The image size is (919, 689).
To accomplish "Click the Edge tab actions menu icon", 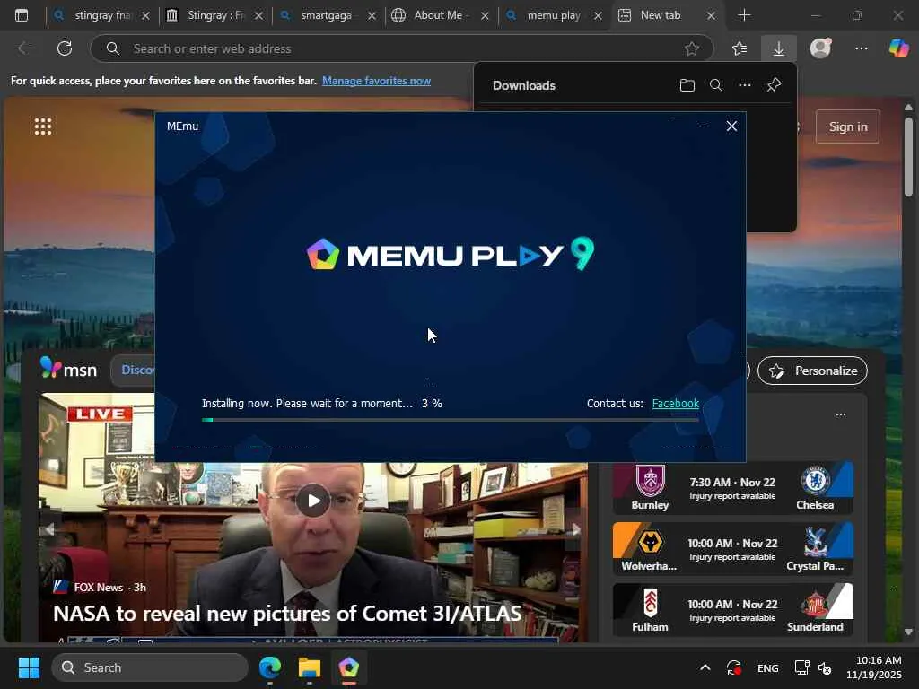I will click(x=22, y=15).
